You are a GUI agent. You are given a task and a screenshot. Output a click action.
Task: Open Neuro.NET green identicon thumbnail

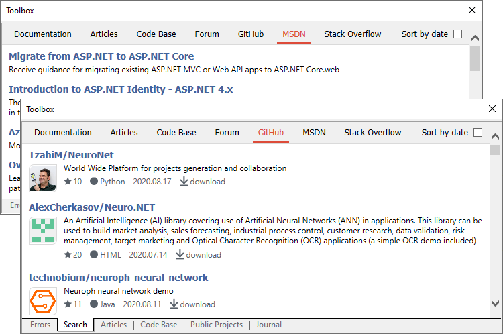pyautogui.click(x=43, y=231)
